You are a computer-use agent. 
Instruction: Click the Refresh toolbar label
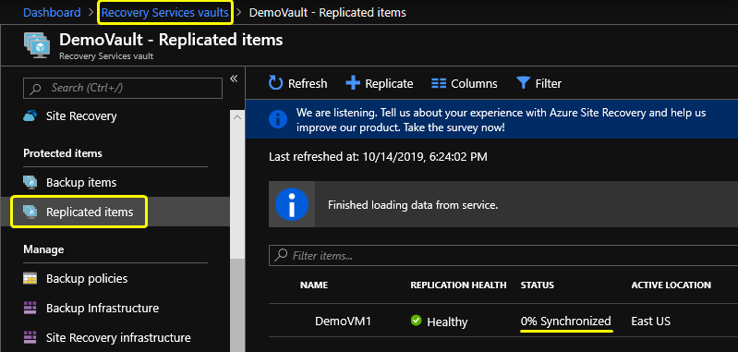(308, 84)
